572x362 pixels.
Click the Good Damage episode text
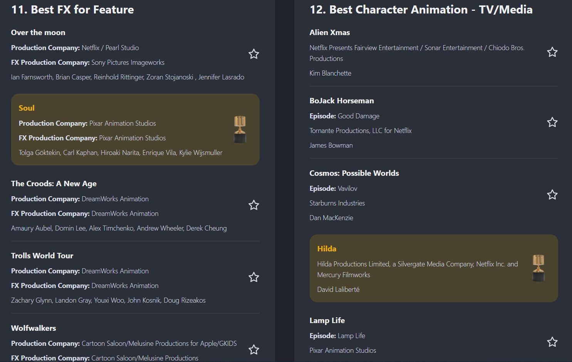359,116
